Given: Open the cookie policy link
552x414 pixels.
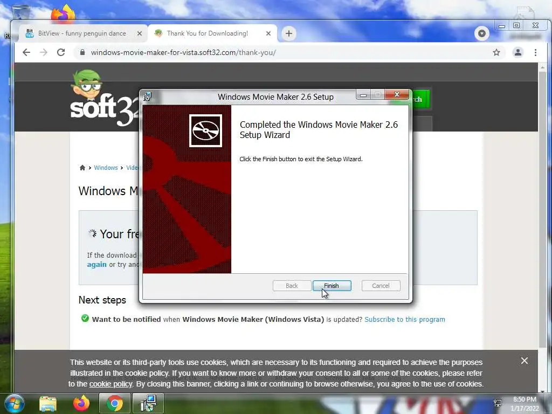Looking at the screenshot, I should tap(111, 384).
